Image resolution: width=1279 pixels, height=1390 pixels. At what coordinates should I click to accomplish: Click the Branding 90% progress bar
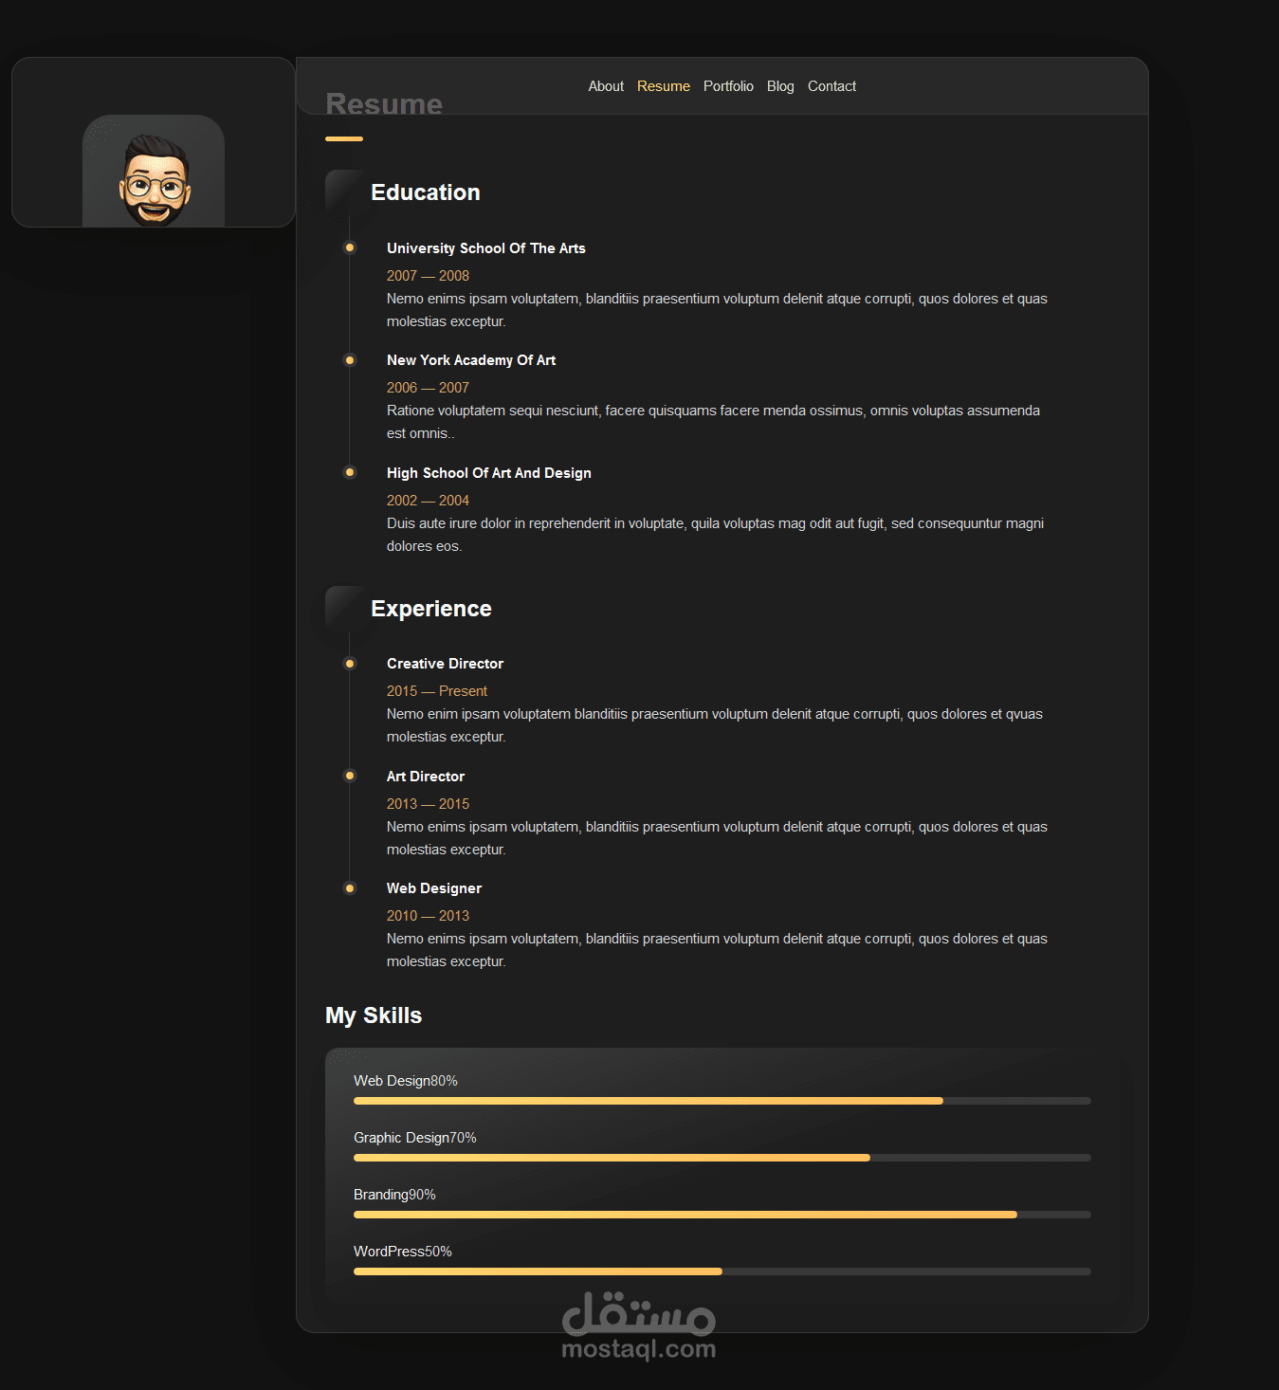click(x=722, y=1215)
